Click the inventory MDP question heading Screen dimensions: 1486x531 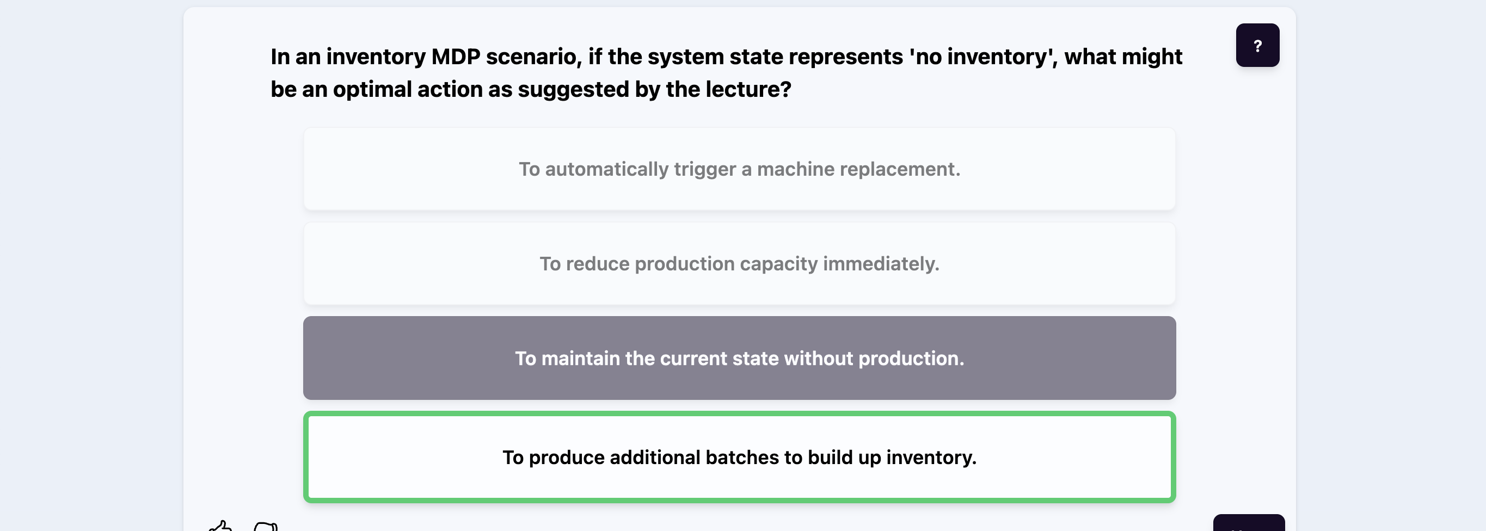pyautogui.click(x=726, y=73)
